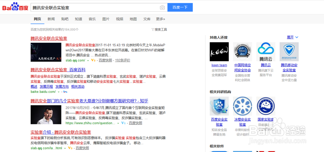Click thumbnail of first search result
324x152 pixels.
point(46,52)
